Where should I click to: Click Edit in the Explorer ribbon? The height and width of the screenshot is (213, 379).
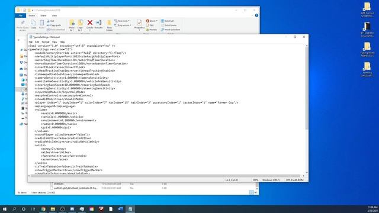[x=150, y=25]
